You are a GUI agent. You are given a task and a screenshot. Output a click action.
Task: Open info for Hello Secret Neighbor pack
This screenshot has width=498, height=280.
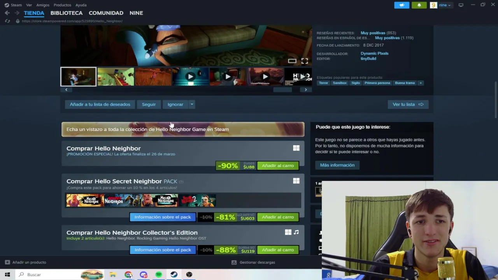coord(163,217)
